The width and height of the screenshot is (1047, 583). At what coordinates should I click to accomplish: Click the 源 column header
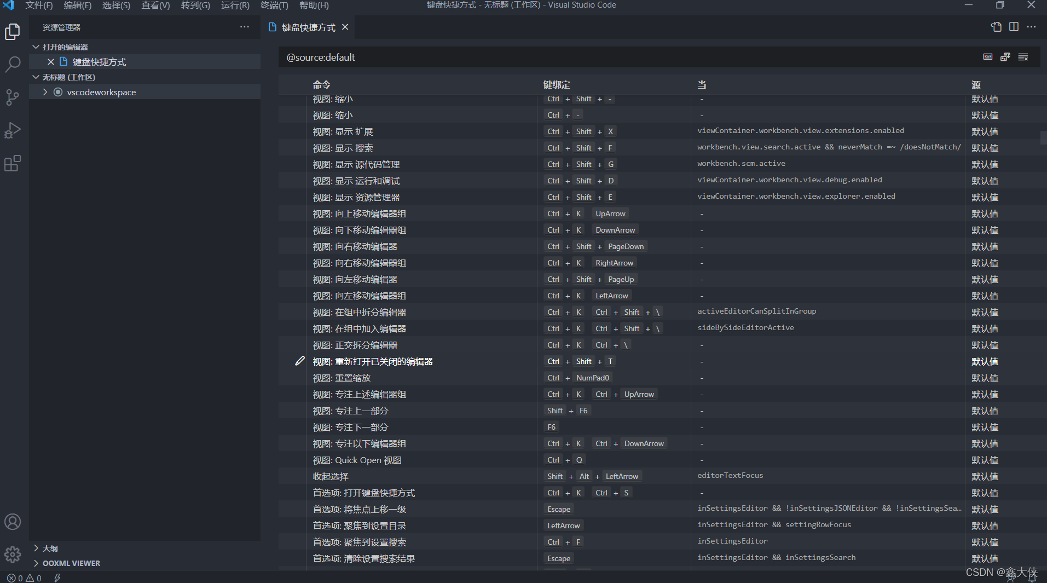[976, 85]
